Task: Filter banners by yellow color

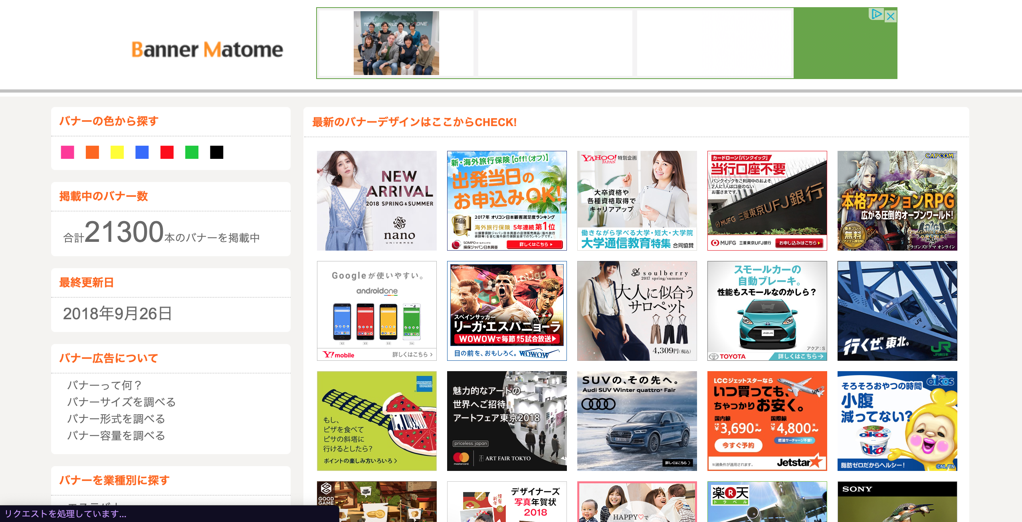Action: coord(117,152)
